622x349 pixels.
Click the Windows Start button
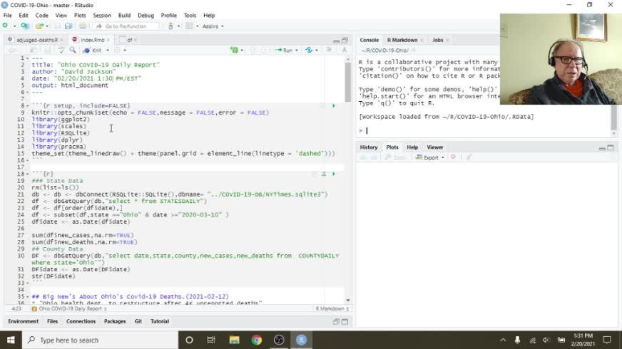click(11, 340)
